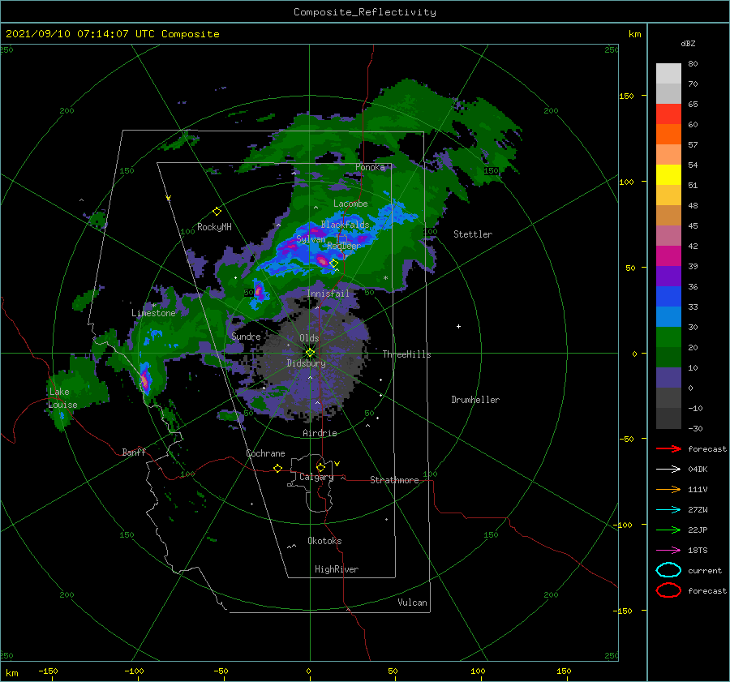Click the Strathmore label

(x=394, y=480)
